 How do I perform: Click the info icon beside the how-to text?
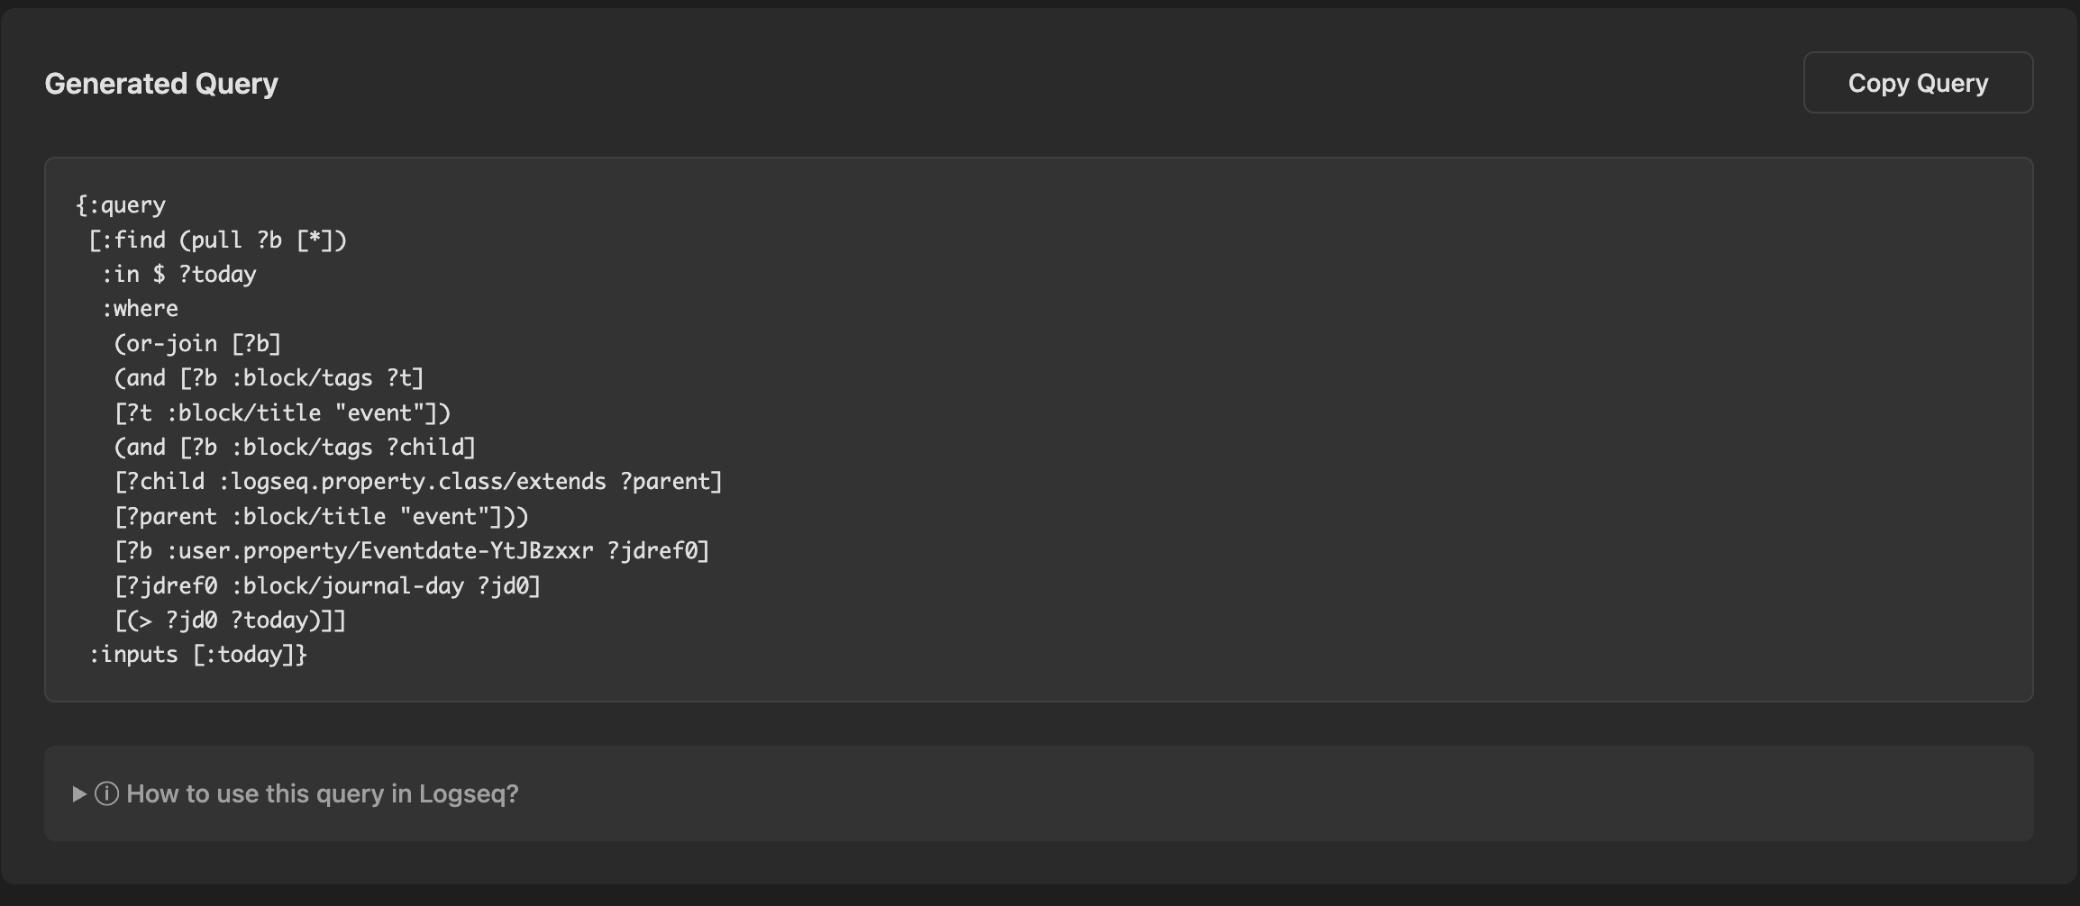(106, 793)
